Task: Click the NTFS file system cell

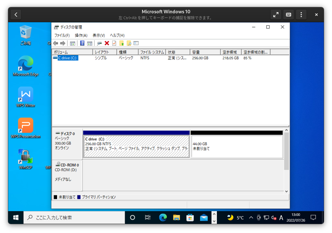Action: (x=145, y=58)
